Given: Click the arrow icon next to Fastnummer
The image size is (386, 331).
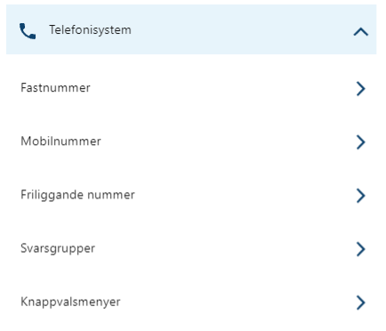Looking at the screenshot, I should click(360, 88).
